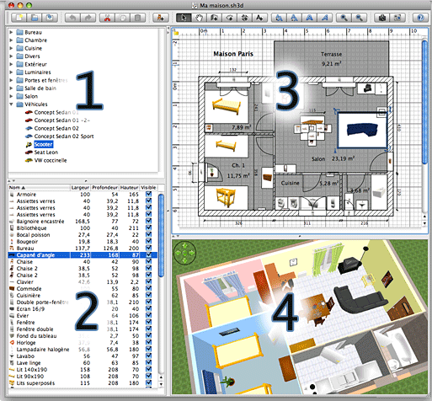Toggle the Italic text style icon

(x=325, y=18)
